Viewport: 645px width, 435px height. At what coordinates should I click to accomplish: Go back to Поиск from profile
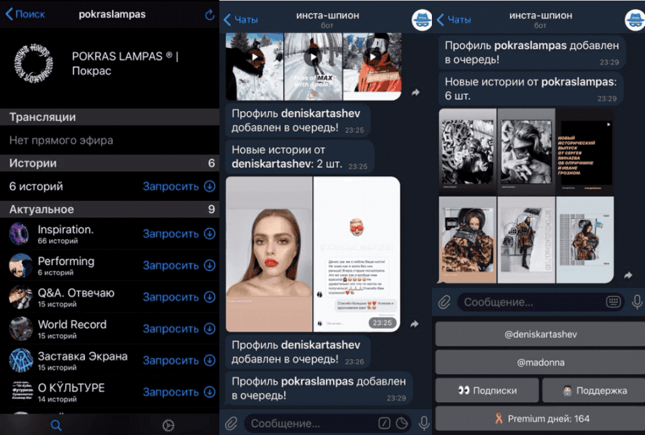click(25, 15)
